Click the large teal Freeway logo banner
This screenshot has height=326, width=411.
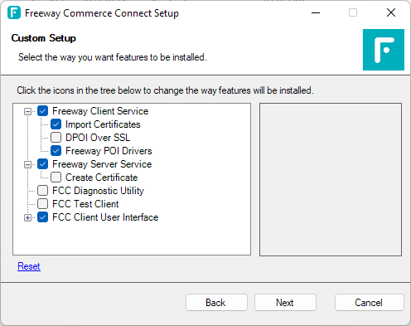[384, 50]
